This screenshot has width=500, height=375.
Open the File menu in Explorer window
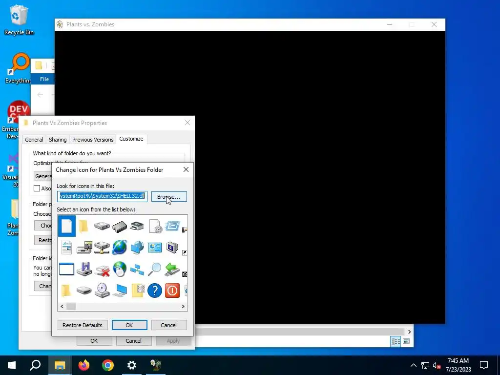click(x=44, y=79)
